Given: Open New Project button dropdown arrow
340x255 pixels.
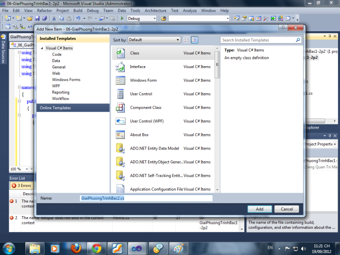Looking at the screenshot, I should point(13,18).
